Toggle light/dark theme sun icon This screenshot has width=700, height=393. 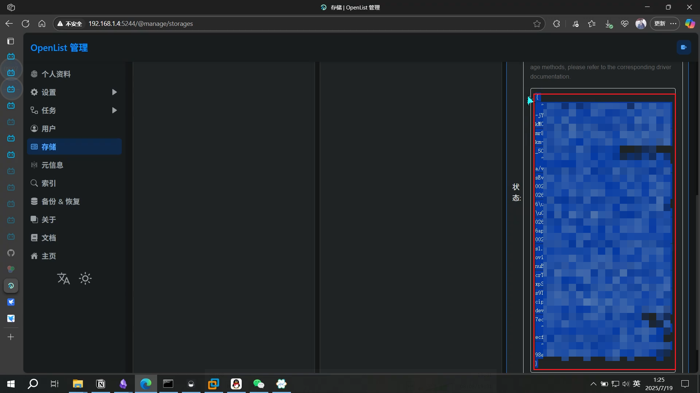[85, 279]
